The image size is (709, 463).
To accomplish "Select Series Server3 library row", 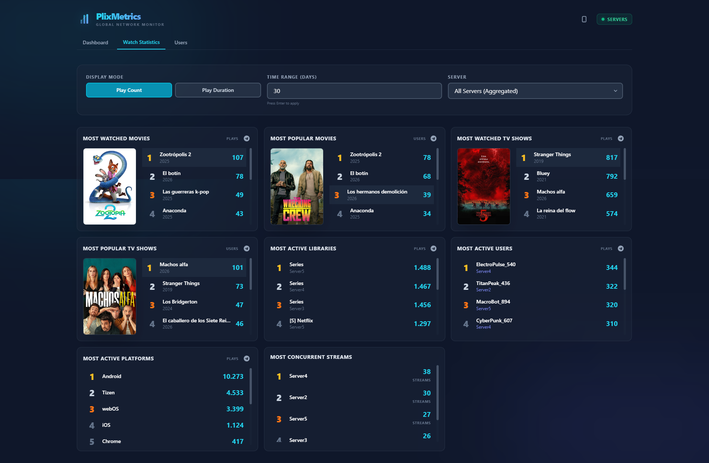I will (x=352, y=305).
